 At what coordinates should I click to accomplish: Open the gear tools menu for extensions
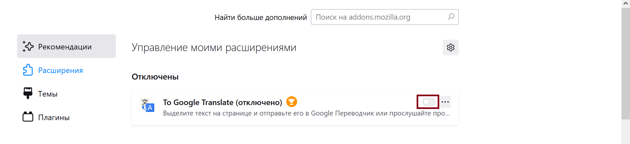tap(450, 47)
